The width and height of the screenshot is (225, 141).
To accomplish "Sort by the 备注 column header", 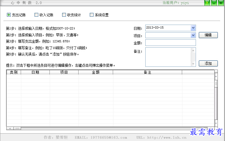I will click(x=148, y=72).
